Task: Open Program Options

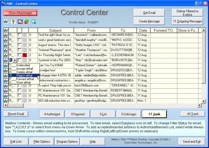Action: click(x=67, y=141)
